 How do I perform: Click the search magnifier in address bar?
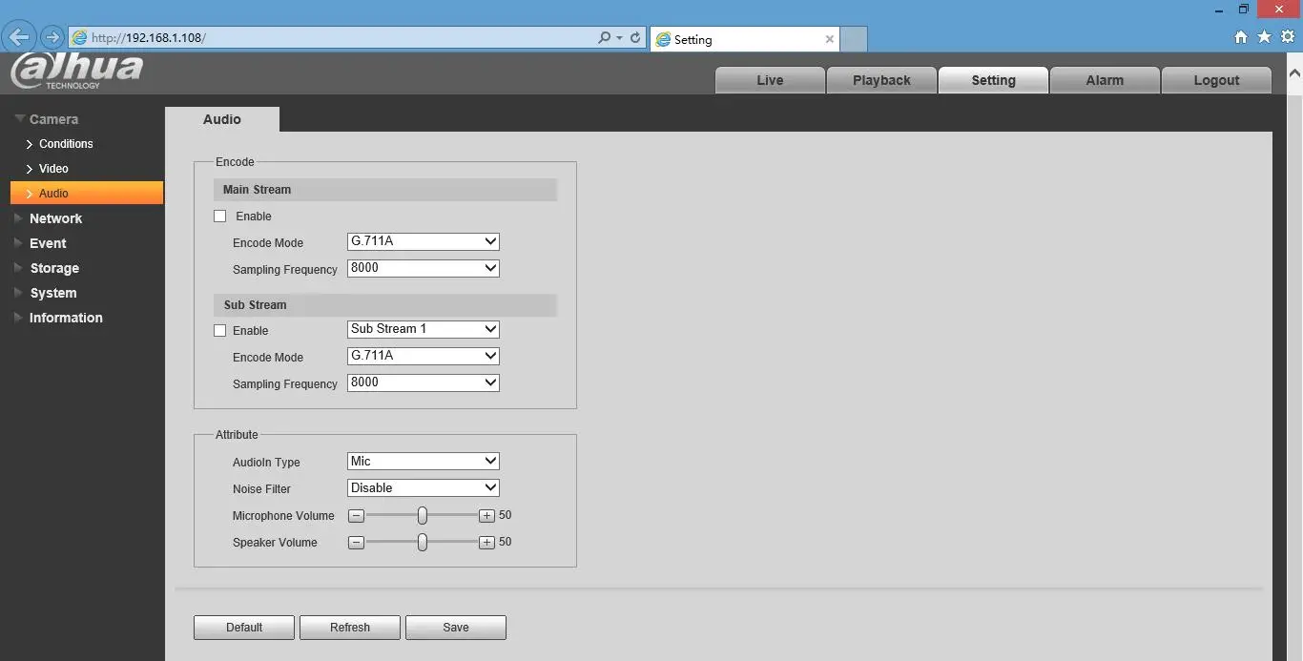[x=604, y=38]
